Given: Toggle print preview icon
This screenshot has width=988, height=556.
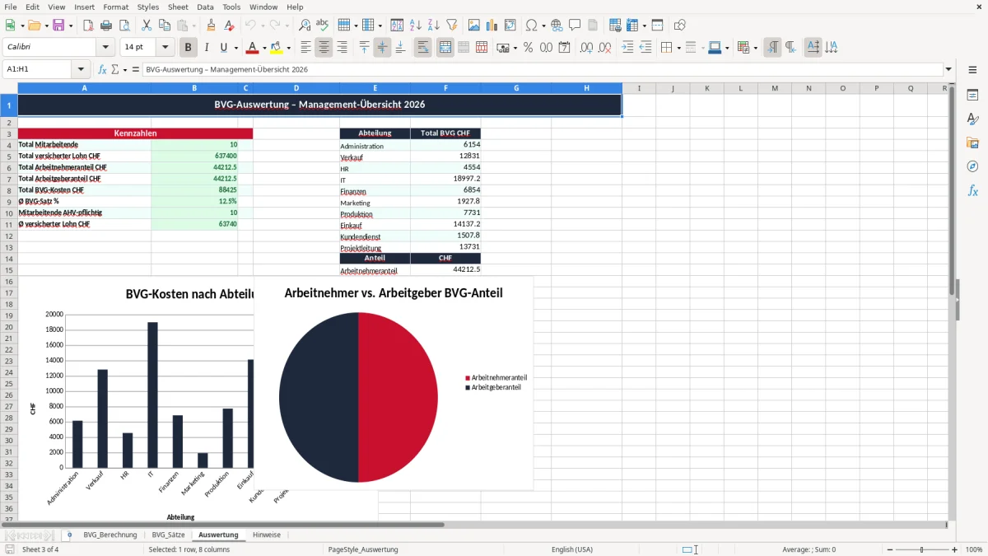Looking at the screenshot, I should [x=124, y=26].
